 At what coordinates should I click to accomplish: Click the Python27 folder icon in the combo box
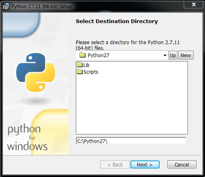coord(82,55)
